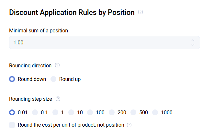This screenshot has width=213, height=137.
Task: Increase minimal sum with the up arrow
Action: click(x=193, y=40)
